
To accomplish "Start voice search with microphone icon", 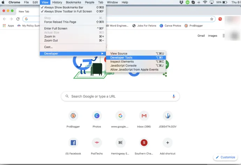I will click(x=174, y=96).
